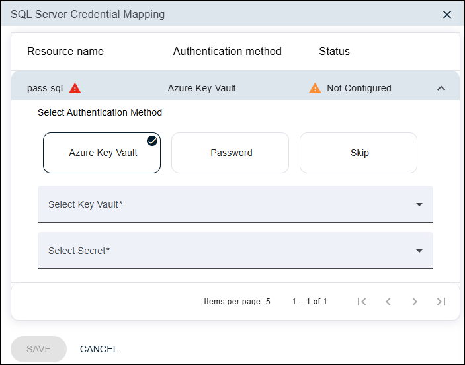Click the Status column header
The image size is (465, 365).
point(334,52)
